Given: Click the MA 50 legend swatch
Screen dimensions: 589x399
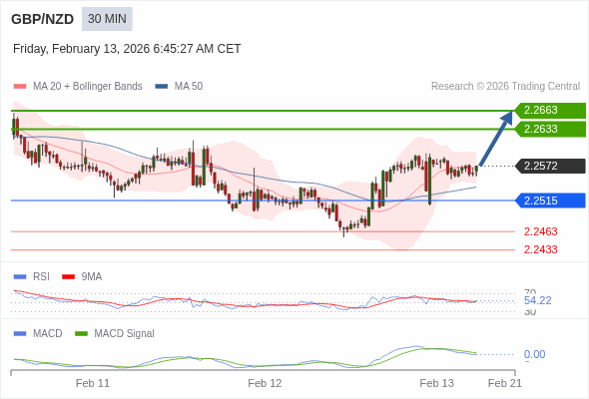Looking at the screenshot, I should pos(162,87).
